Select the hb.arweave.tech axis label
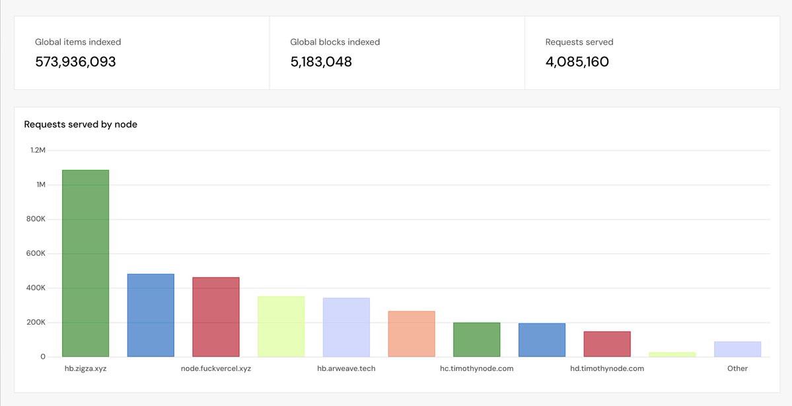This screenshot has width=792, height=406. point(346,368)
